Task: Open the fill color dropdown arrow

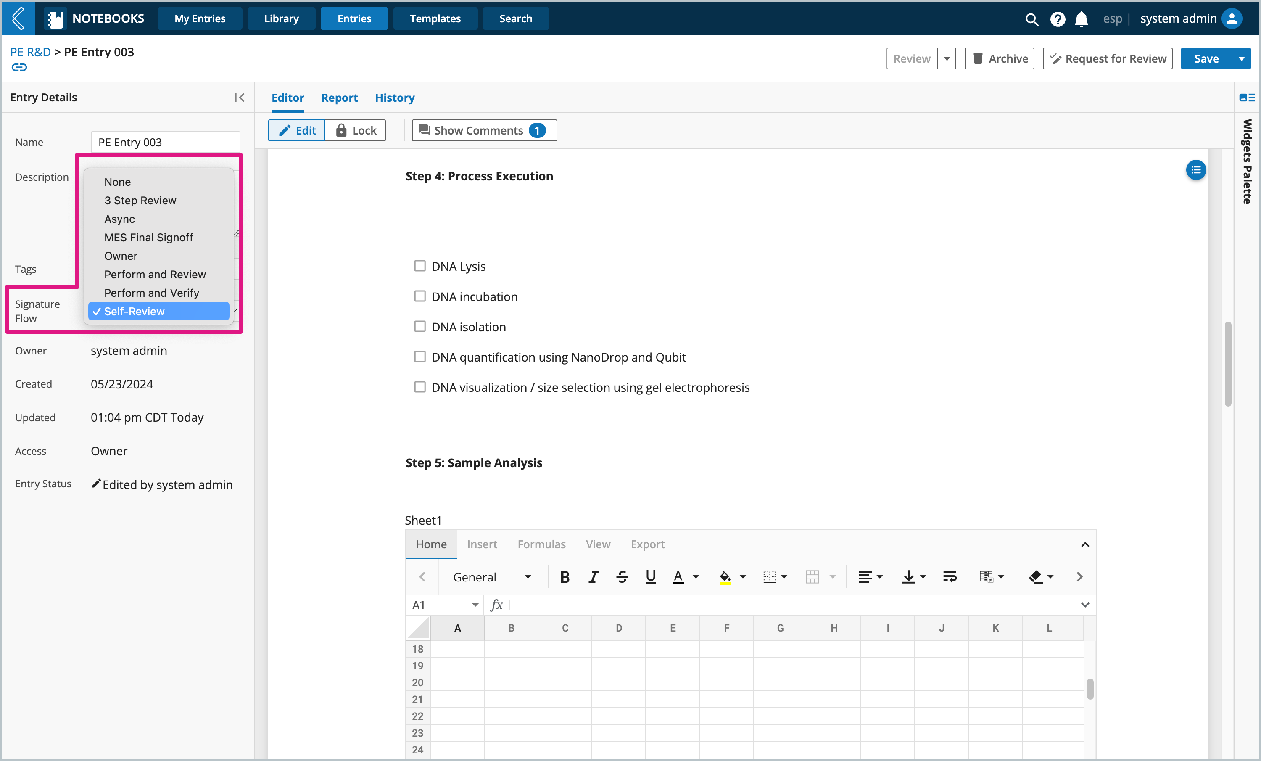Action: click(x=743, y=577)
